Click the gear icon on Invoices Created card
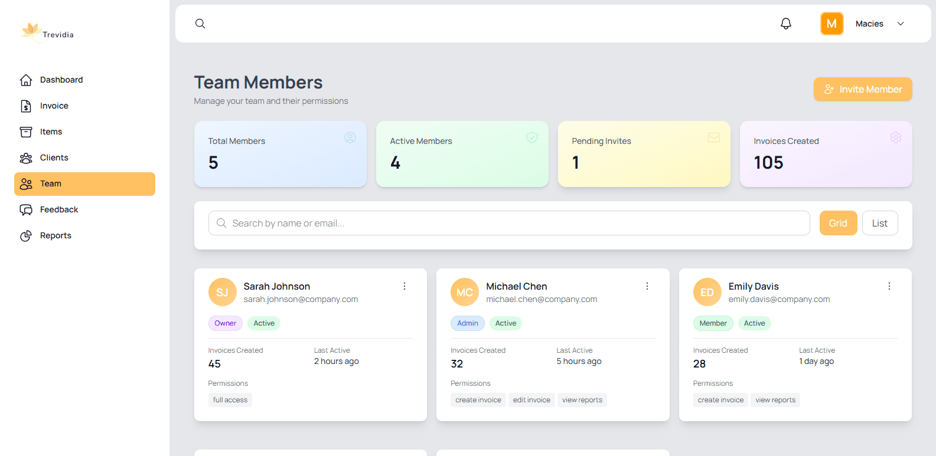The width and height of the screenshot is (936, 456). pyautogui.click(x=895, y=137)
